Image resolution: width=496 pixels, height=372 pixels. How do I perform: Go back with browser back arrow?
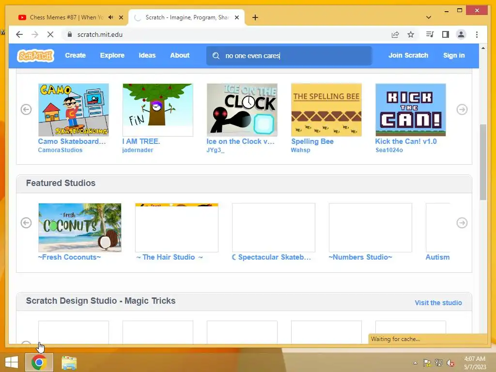pyautogui.click(x=19, y=34)
